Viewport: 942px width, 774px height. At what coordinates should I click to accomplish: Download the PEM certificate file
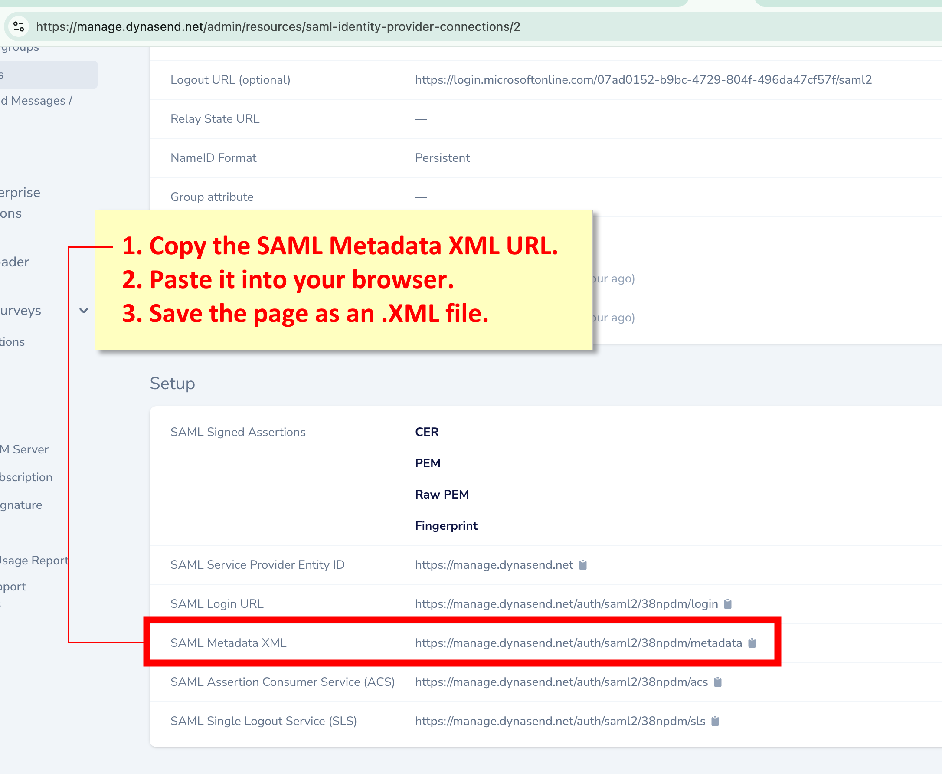pos(427,463)
